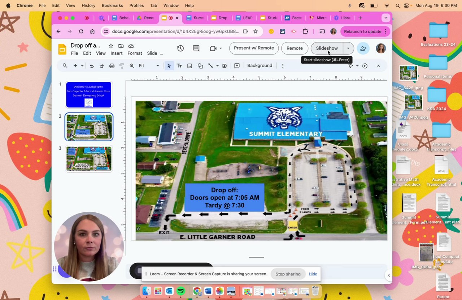Screen dimensions: 462x300
Task: Open Spotify from the Dock
Action: tap(181, 291)
